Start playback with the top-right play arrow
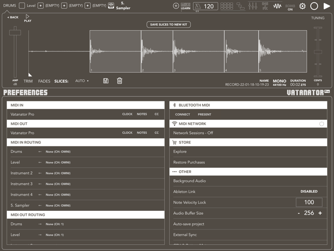The width and height of the screenshot is (334, 251). (x=327, y=6)
